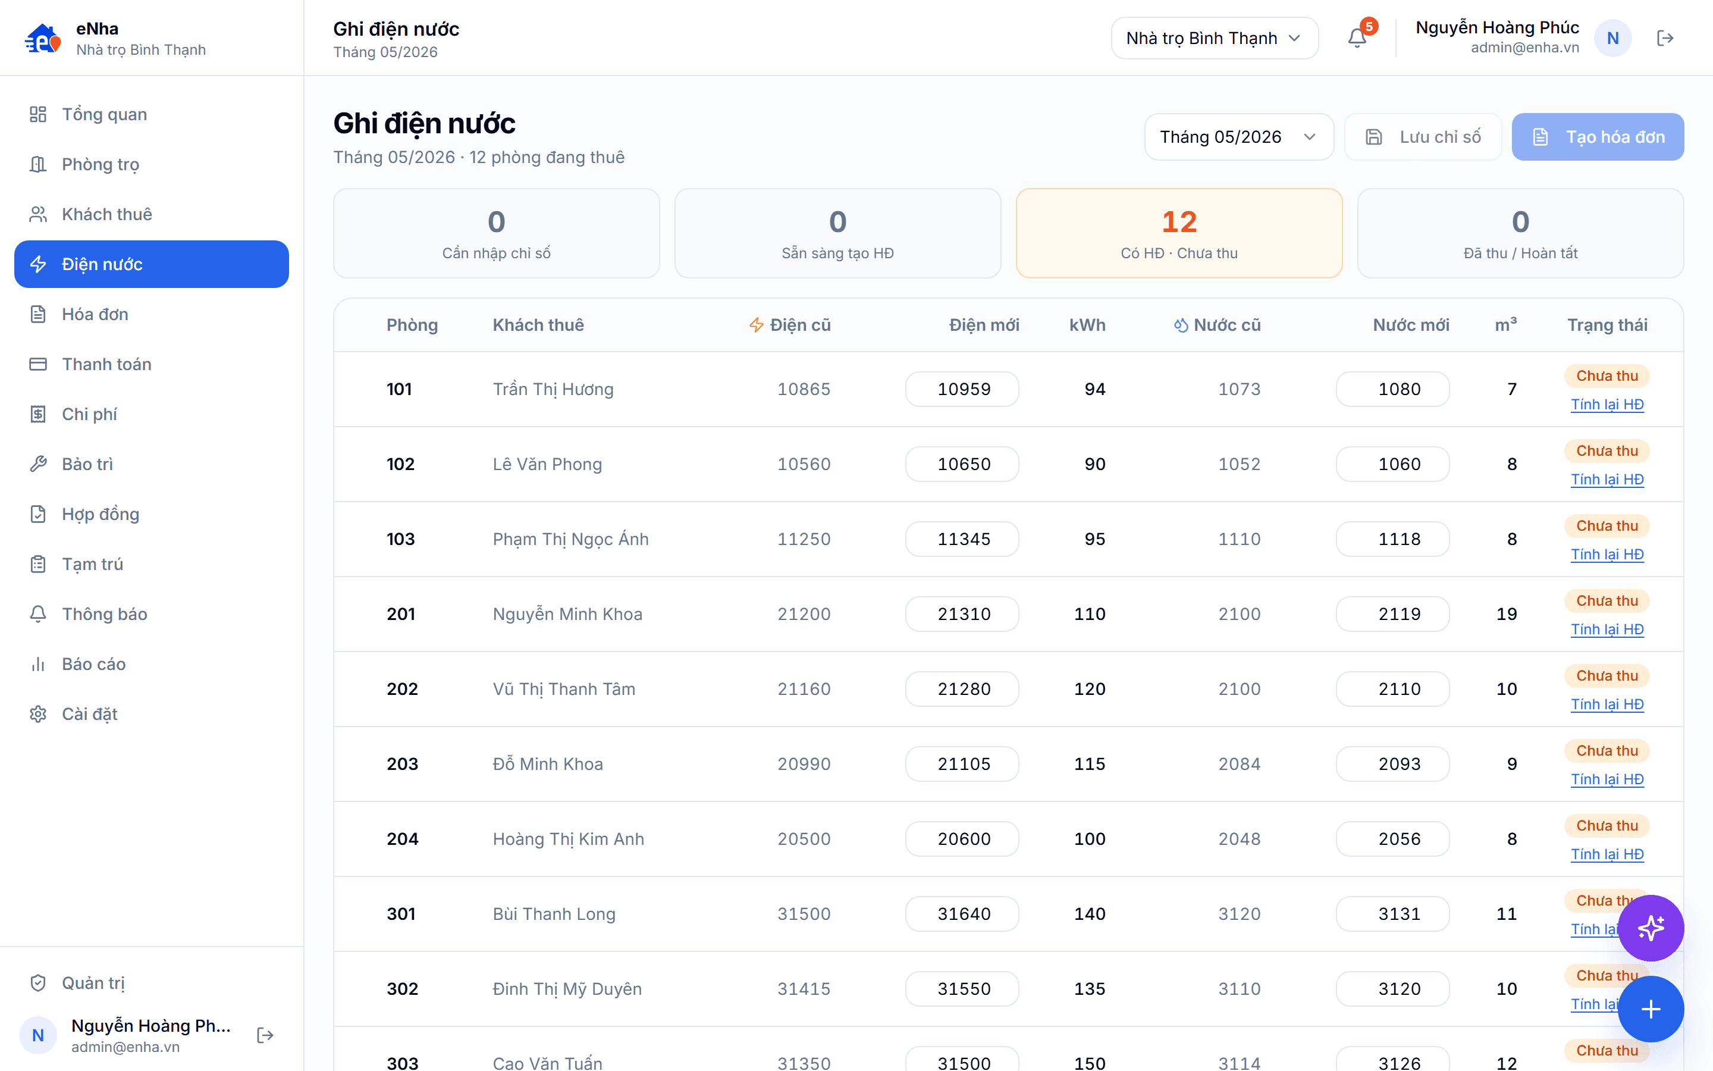The height and width of the screenshot is (1071, 1713).
Task: Click Nước mới field for room 301
Action: click(1392, 914)
